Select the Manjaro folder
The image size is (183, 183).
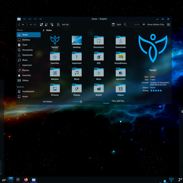tap(55, 72)
